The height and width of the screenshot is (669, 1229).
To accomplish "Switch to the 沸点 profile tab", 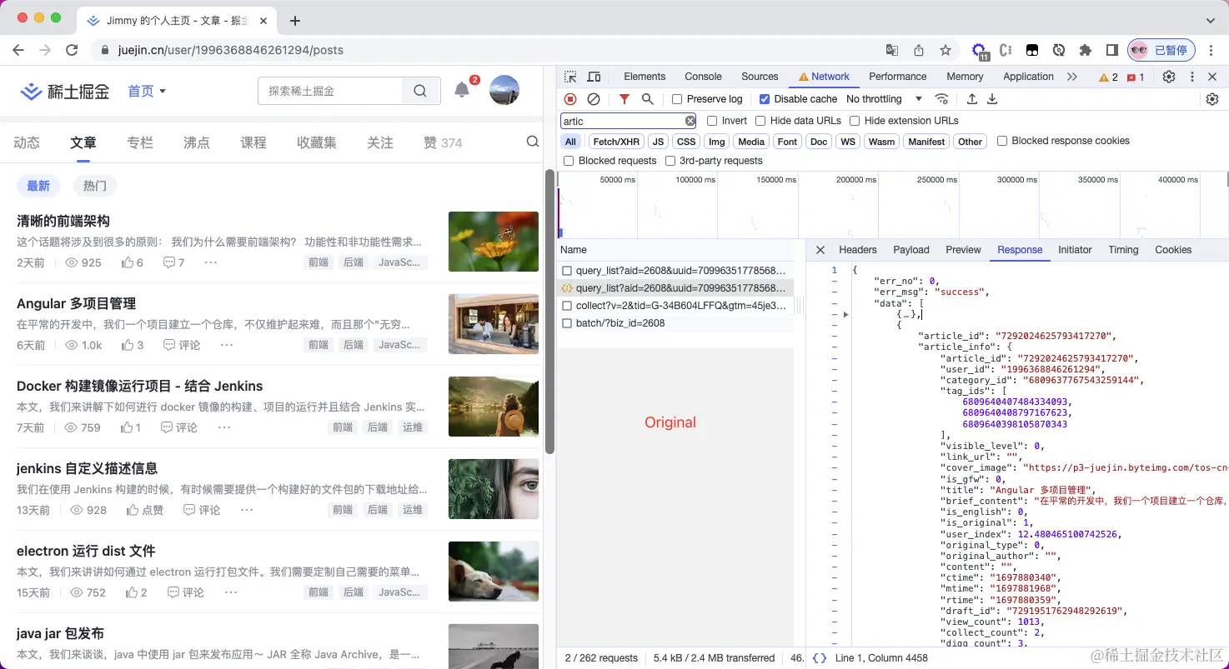I will [x=197, y=142].
